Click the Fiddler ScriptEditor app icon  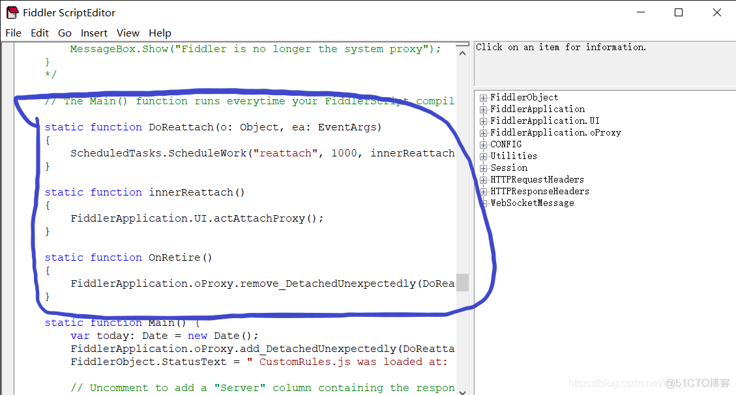pos(12,12)
